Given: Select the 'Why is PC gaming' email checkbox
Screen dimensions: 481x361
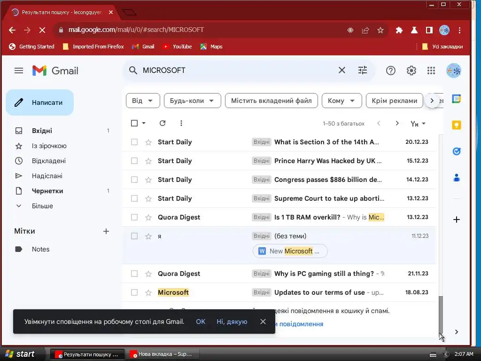Looking at the screenshot, I should (134, 274).
